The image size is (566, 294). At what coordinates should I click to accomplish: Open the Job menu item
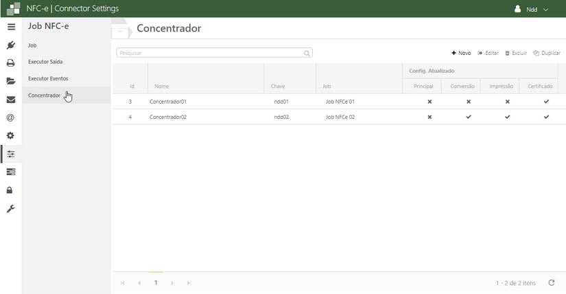coord(32,45)
